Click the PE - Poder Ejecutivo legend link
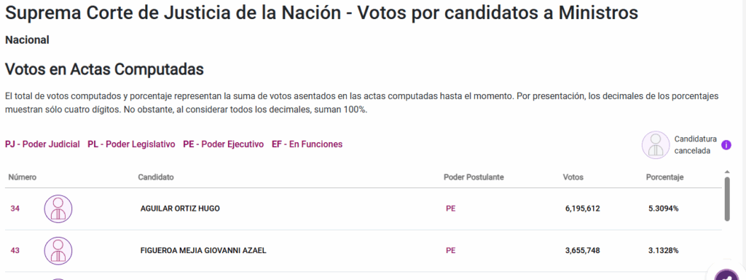Image resolution: width=746 pixels, height=280 pixels. tap(223, 144)
